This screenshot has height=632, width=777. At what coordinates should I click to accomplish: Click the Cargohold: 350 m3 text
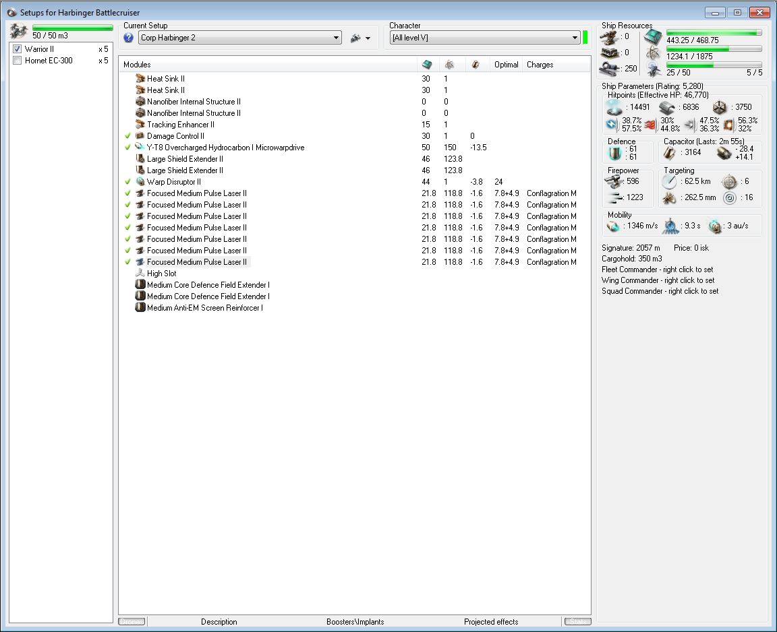[632, 258]
